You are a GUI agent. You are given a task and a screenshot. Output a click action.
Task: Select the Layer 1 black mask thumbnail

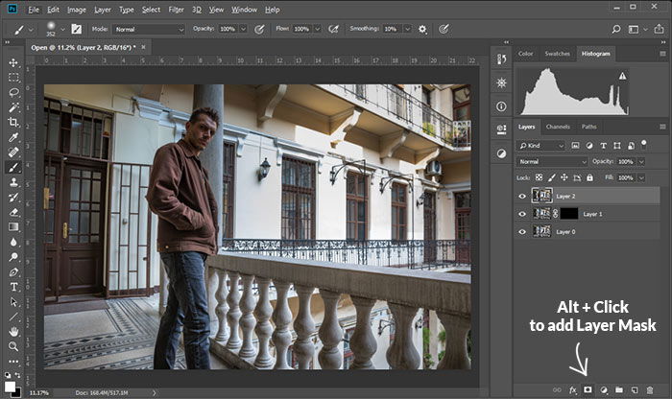568,214
